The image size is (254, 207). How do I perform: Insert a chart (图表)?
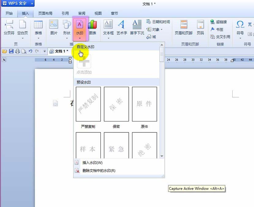tap(93, 27)
